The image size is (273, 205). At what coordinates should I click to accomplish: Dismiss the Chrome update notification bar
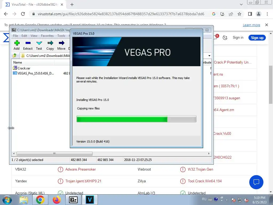coord(267,25)
